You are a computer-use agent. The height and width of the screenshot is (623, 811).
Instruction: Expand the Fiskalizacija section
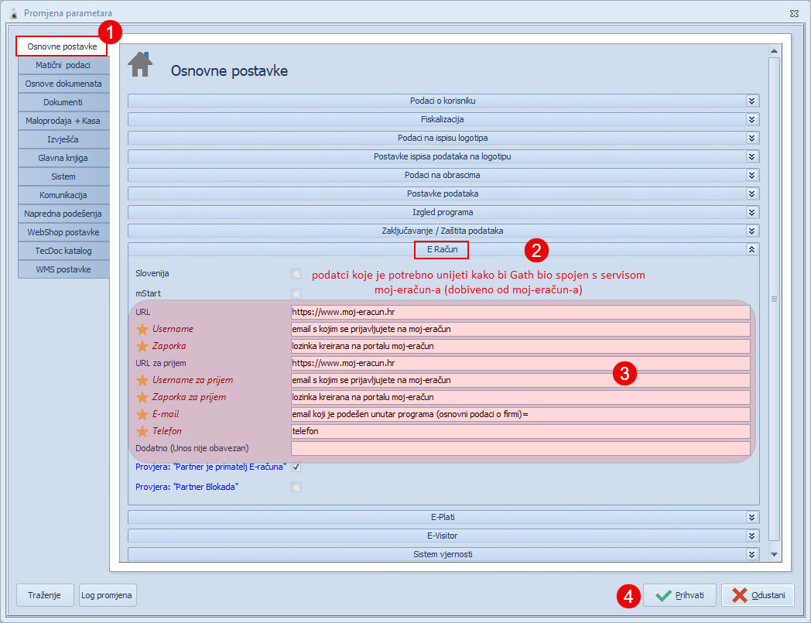coord(751,120)
